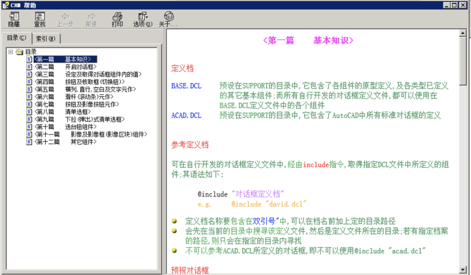Click page icon beside 第六篇
This screenshot has width=471, height=275.
pyautogui.click(x=29, y=97)
